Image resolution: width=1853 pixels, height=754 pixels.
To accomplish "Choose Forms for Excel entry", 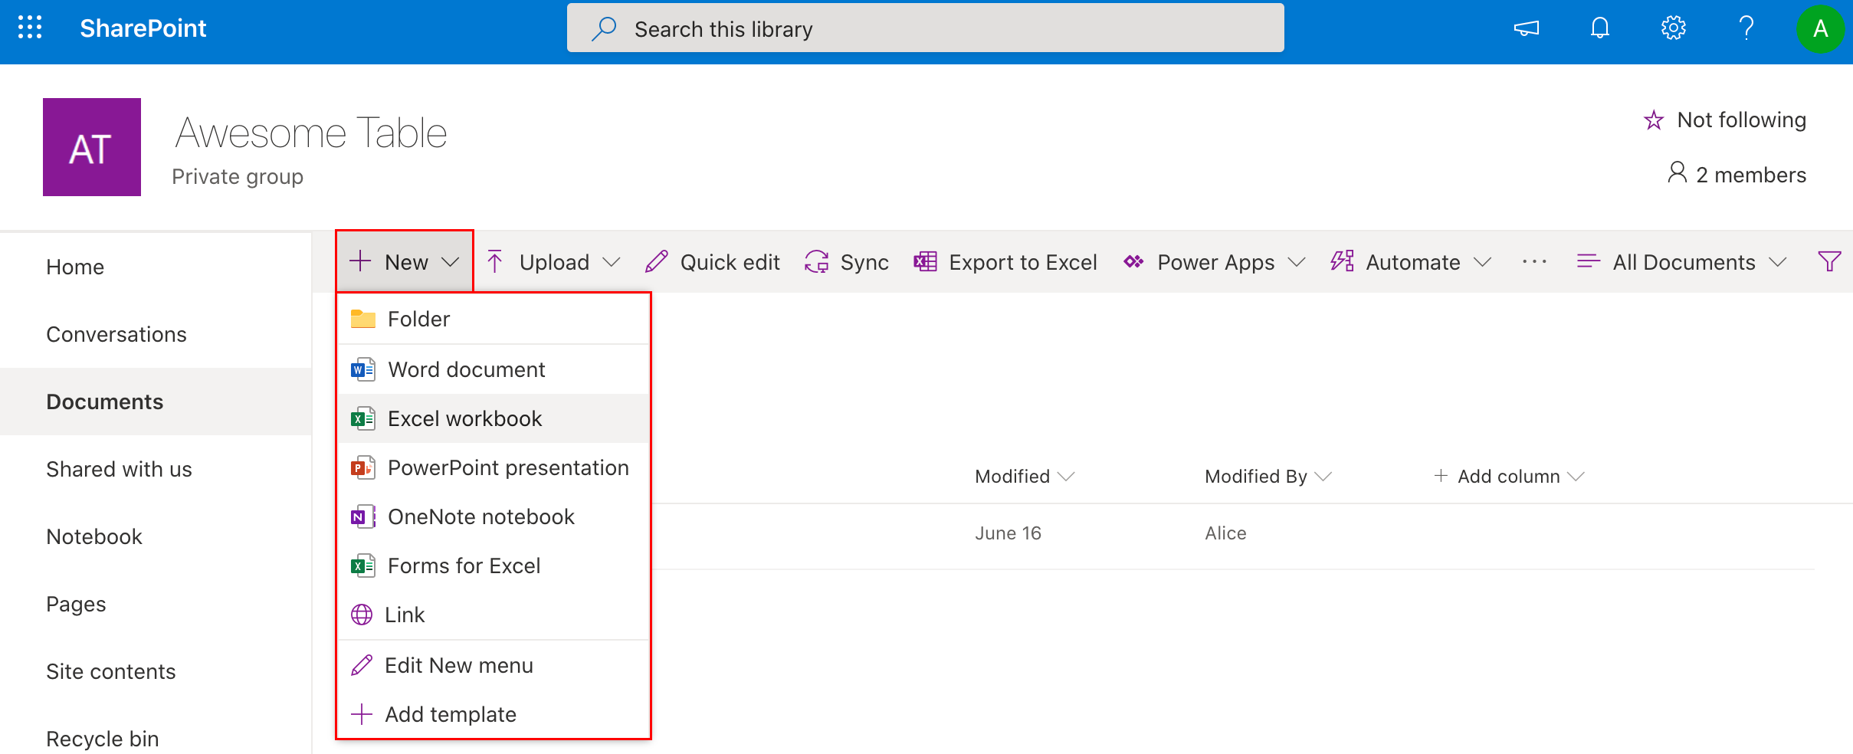I will 494,565.
